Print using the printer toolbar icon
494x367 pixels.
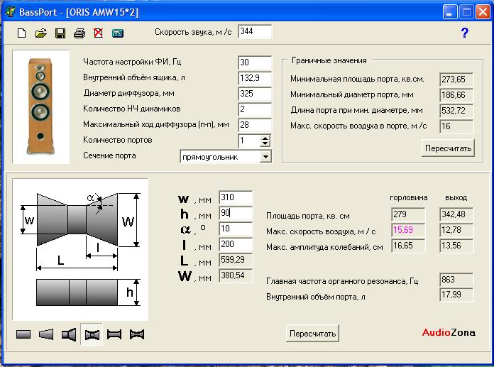[x=79, y=33]
